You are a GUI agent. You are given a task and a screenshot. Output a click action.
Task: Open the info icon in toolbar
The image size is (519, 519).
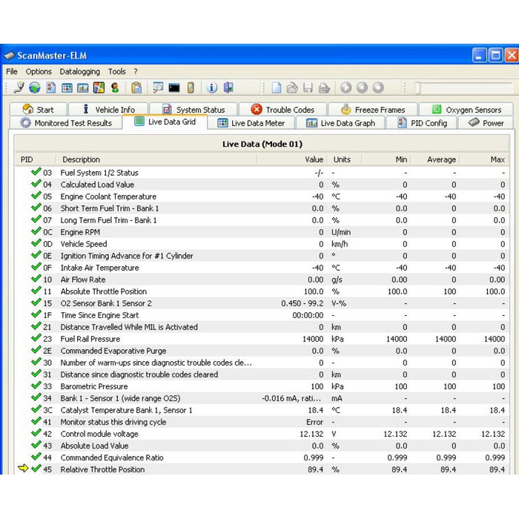tap(212, 88)
